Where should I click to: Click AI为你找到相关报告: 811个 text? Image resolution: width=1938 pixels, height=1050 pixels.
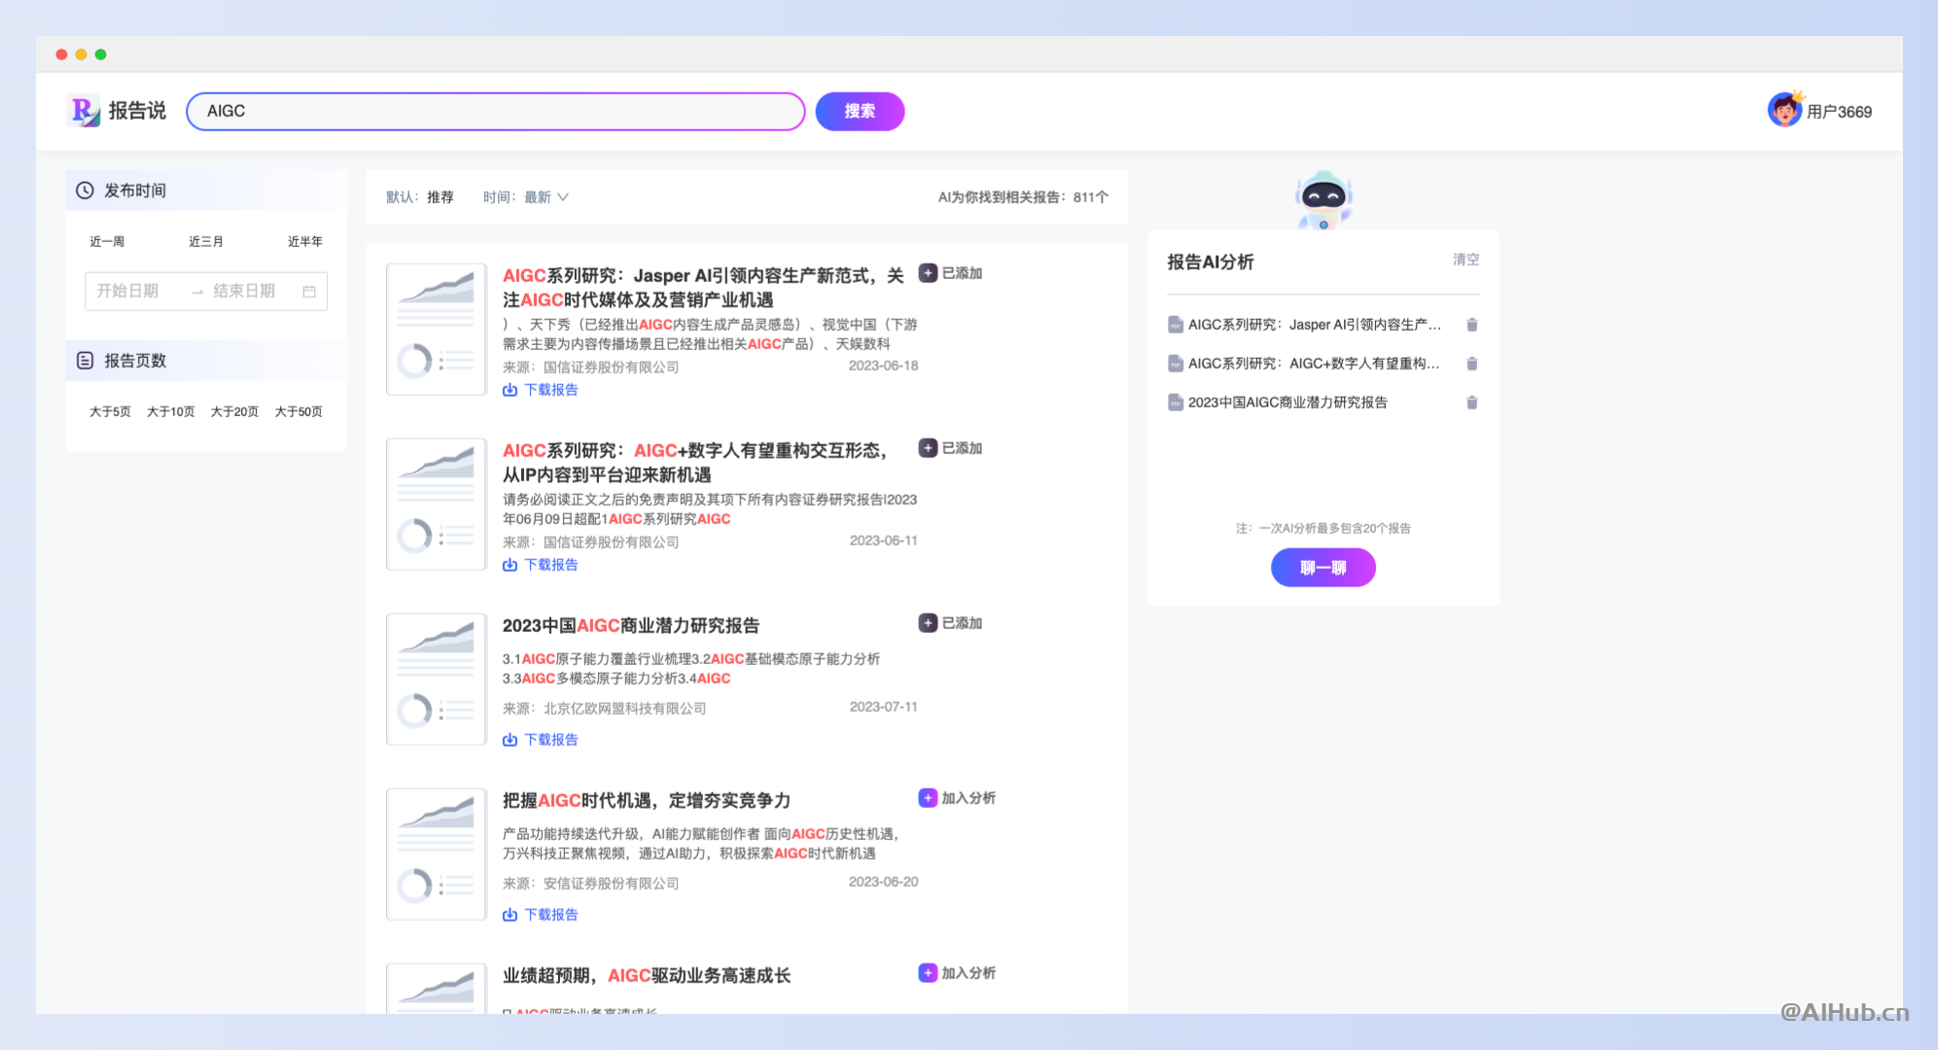coord(1023,197)
